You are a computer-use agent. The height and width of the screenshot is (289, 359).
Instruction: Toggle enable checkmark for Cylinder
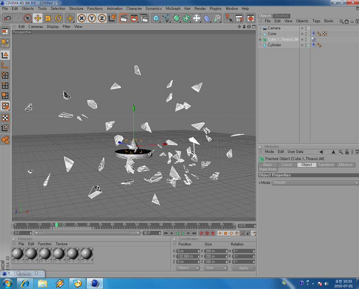point(309,45)
